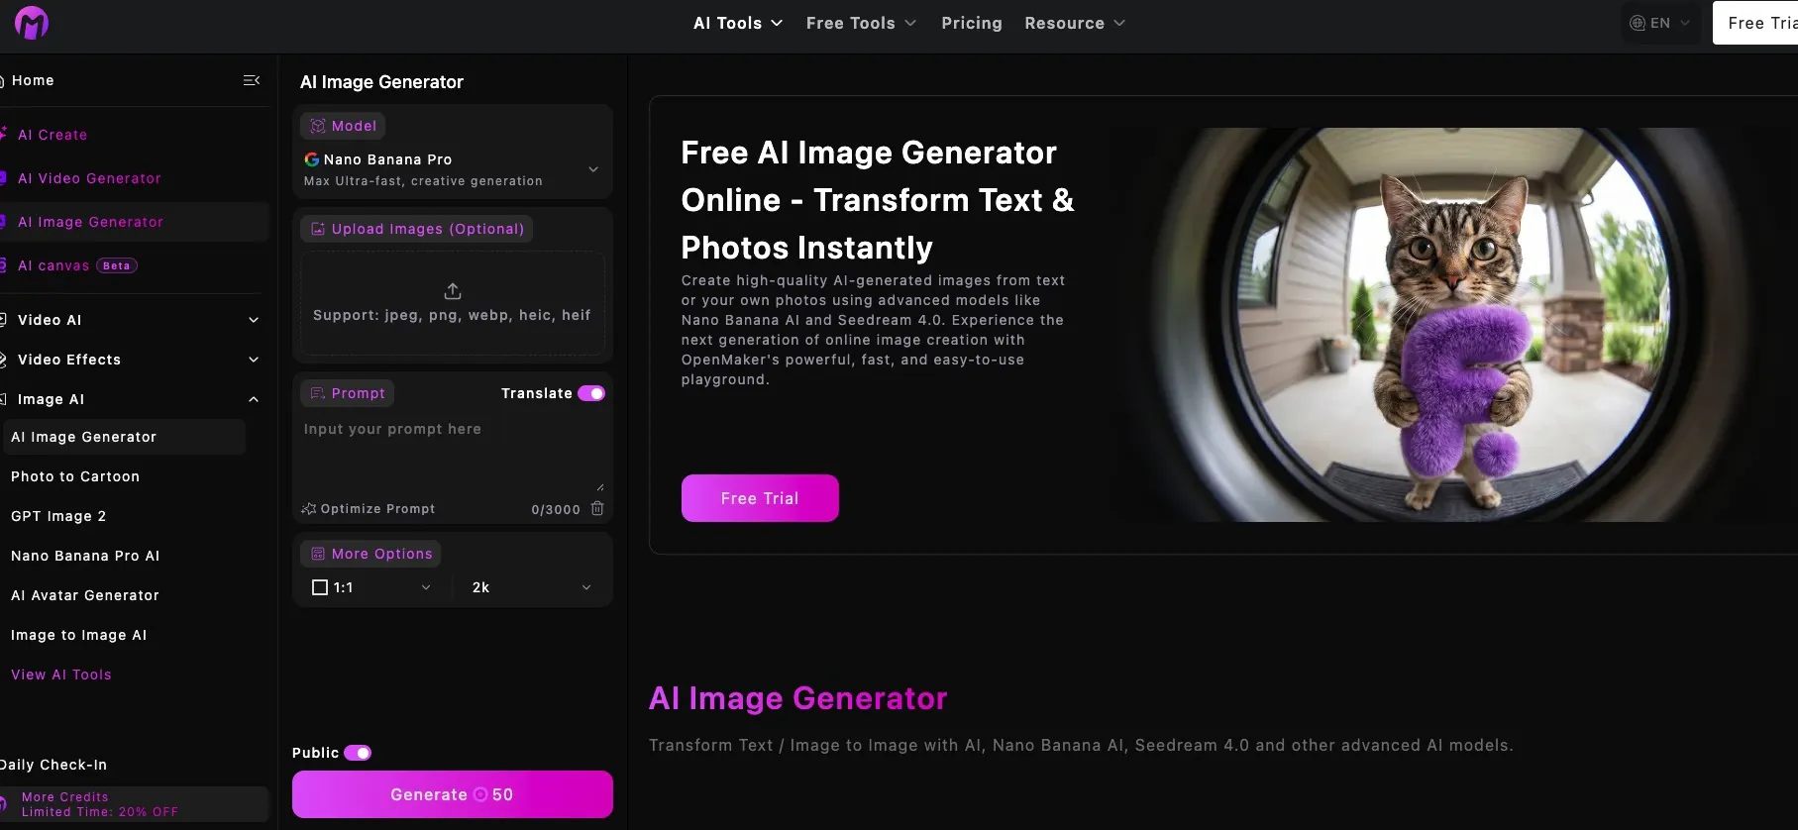Viewport: 1798px width, 830px height.
Task: Open the Nano Banana Pro model dropdown
Action: click(453, 169)
